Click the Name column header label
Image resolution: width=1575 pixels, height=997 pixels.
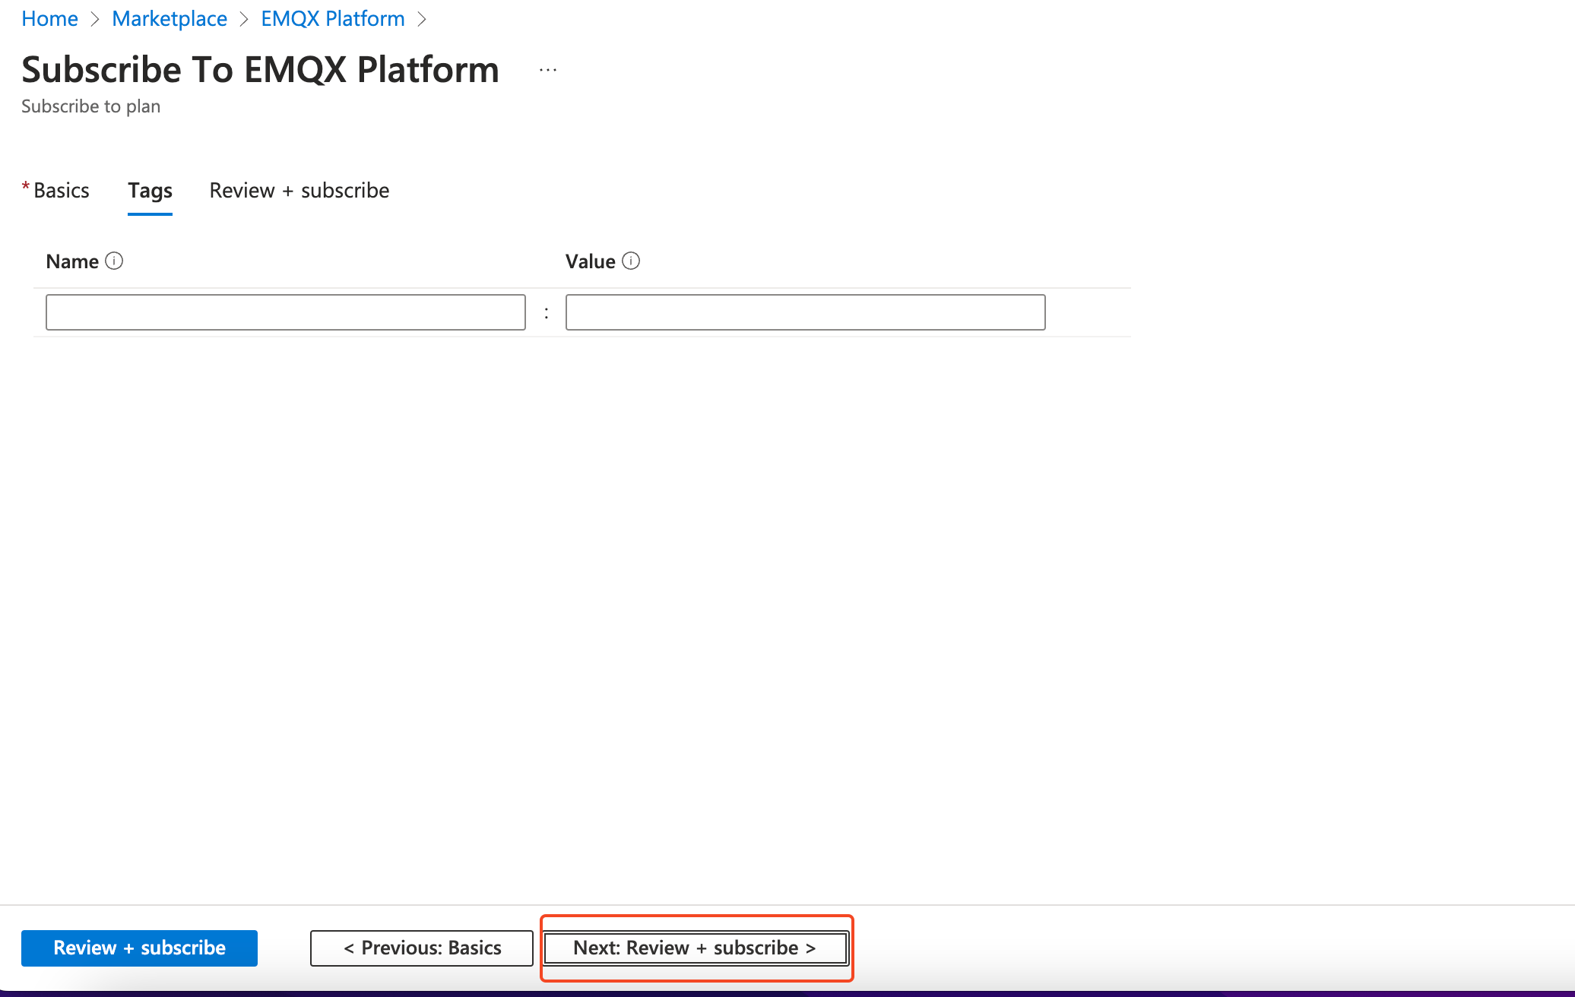72,261
